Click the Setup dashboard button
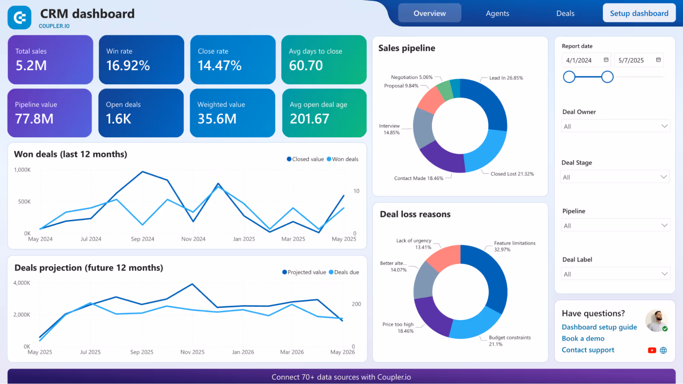683x384 pixels. 639,13
